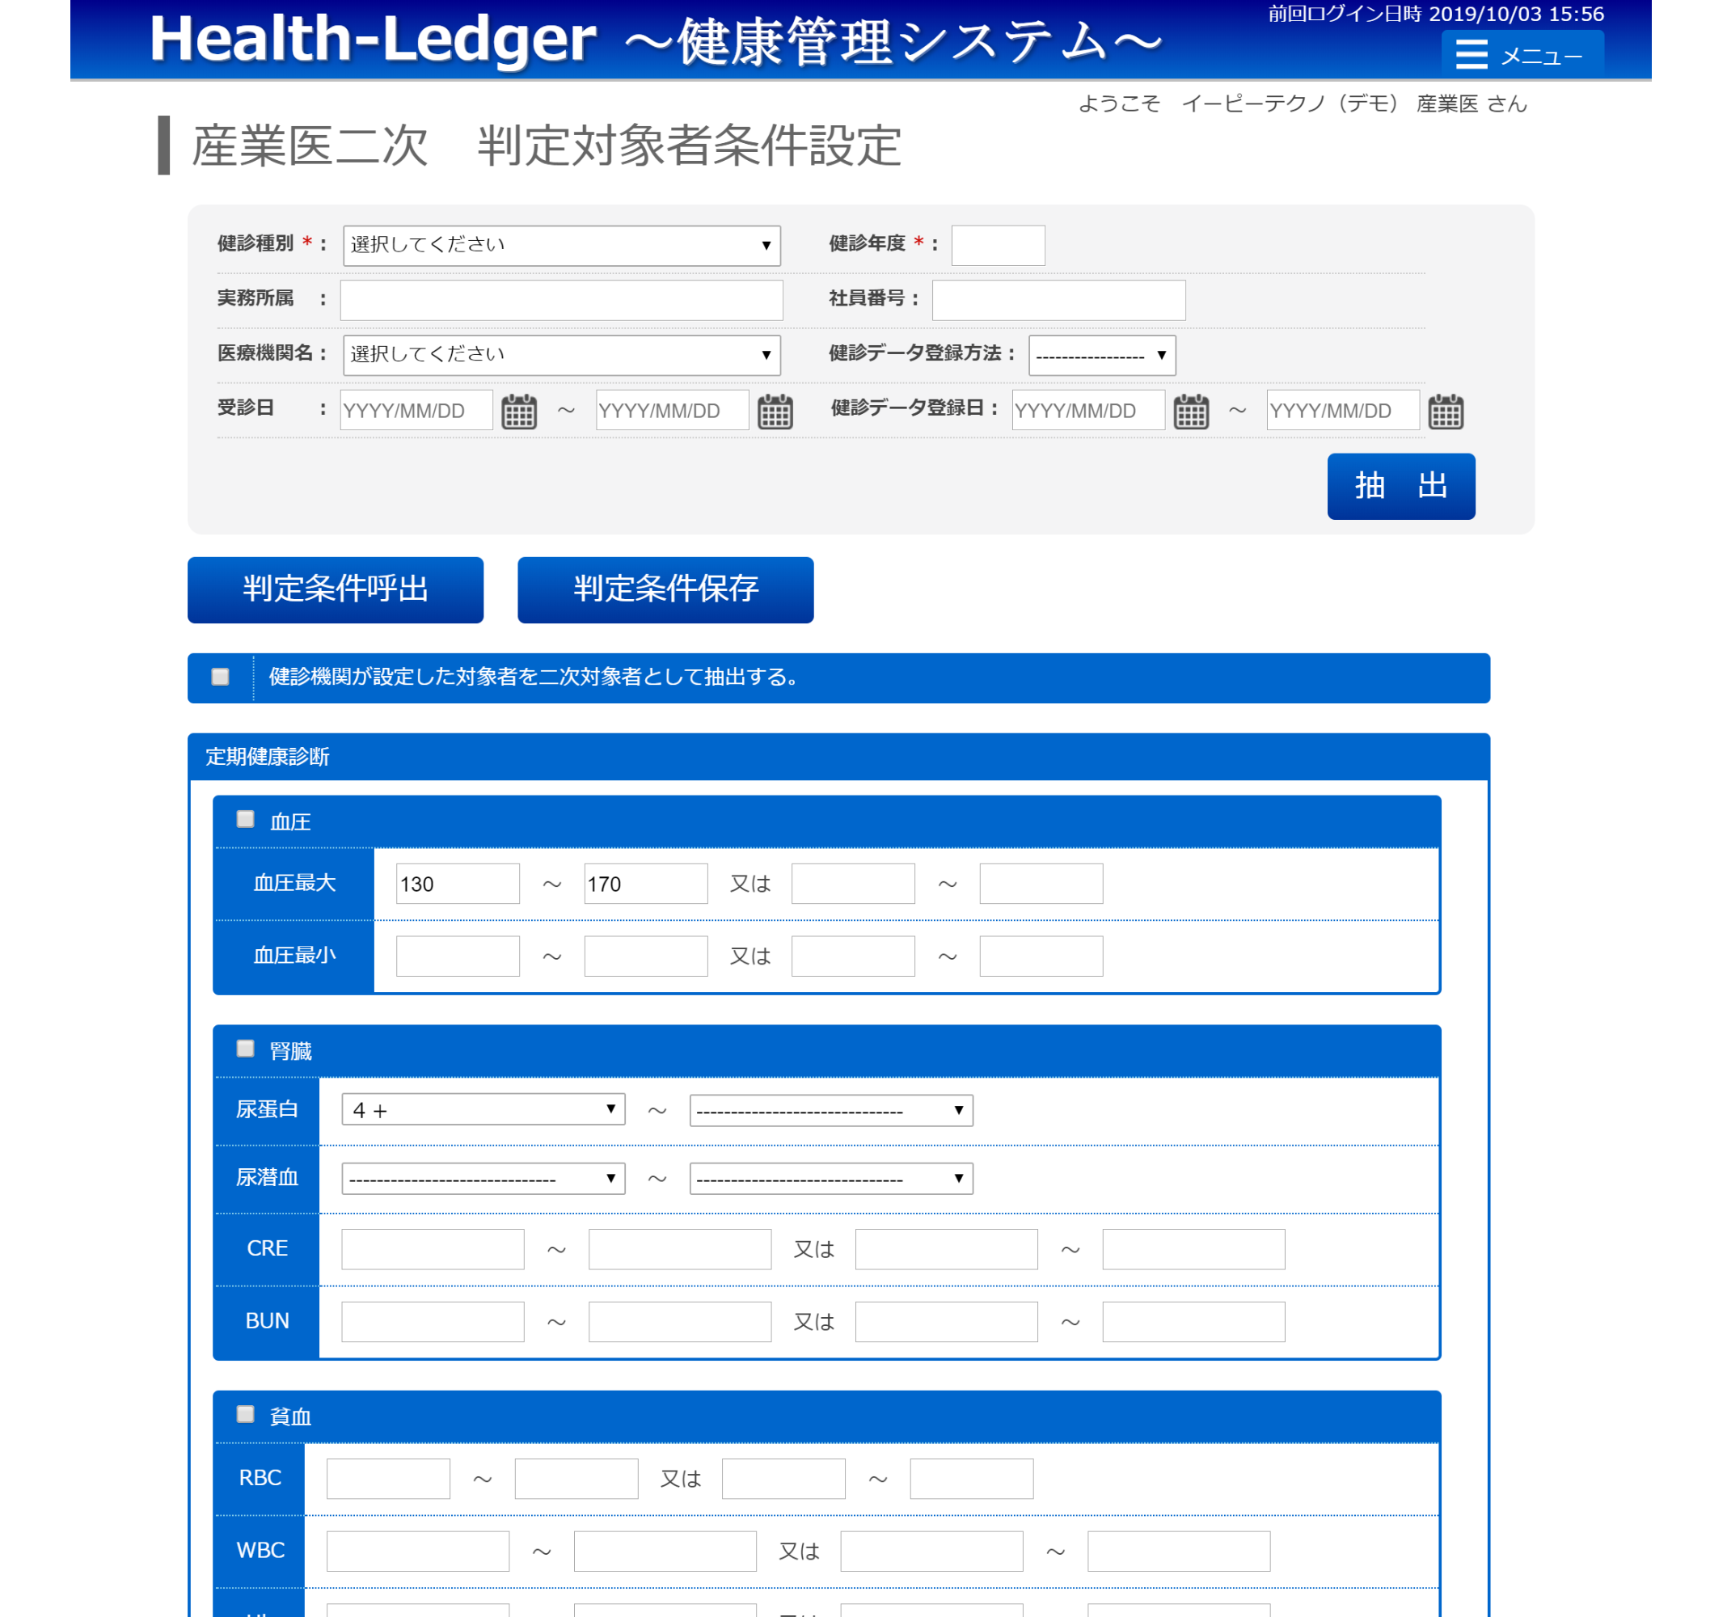Expand the 医療機関名 dropdown
The image size is (1727, 1617).
point(561,354)
